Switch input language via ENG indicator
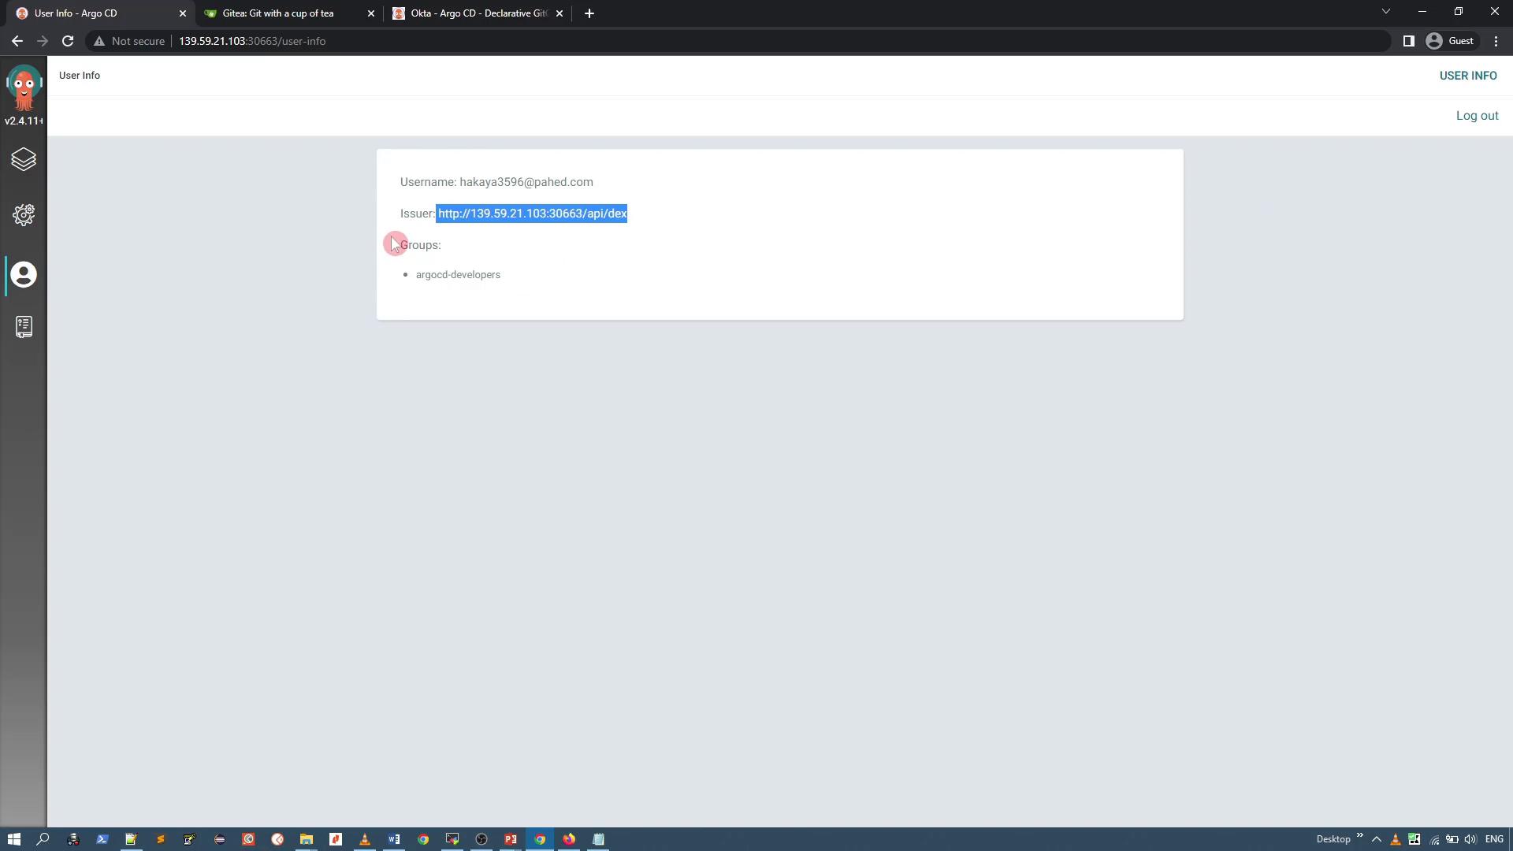 tap(1494, 839)
